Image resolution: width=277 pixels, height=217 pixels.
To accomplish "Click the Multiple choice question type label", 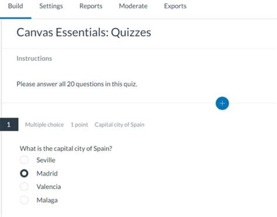I will pyautogui.click(x=44, y=125).
